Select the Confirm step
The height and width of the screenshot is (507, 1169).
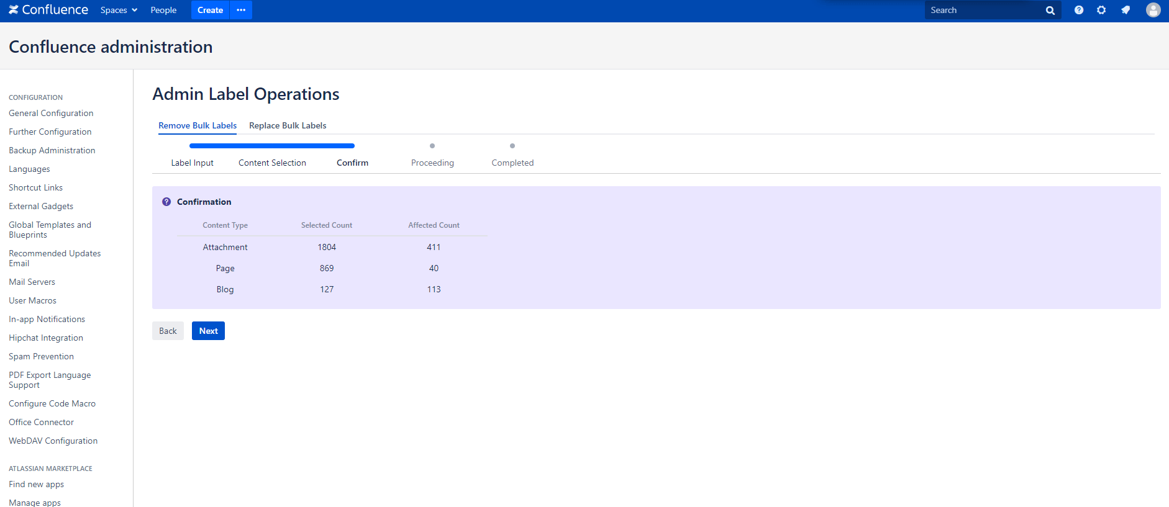[x=352, y=163]
